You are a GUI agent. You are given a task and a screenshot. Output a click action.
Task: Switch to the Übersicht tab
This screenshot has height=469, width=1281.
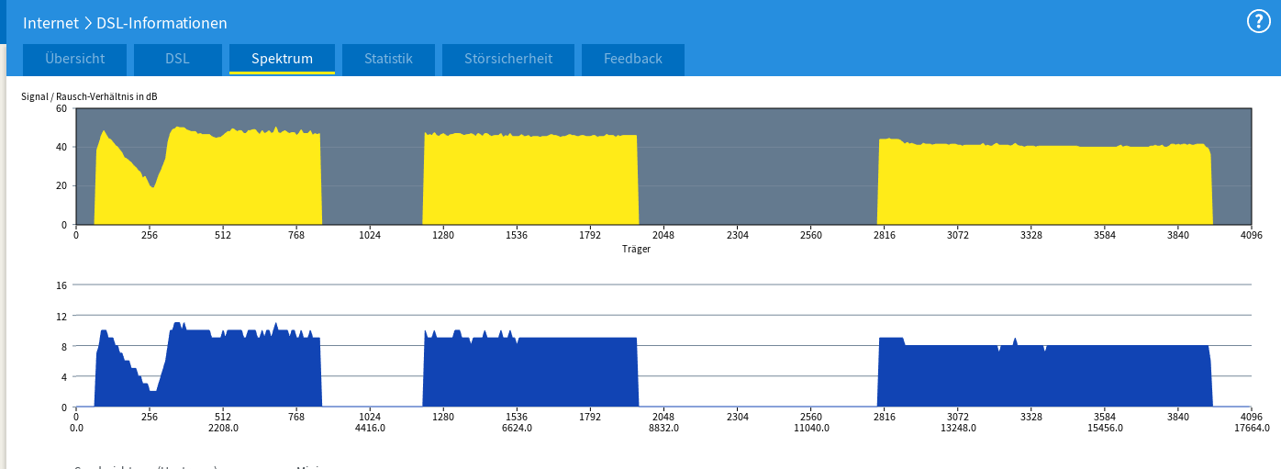pyautogui.click(x=75, y=59)
